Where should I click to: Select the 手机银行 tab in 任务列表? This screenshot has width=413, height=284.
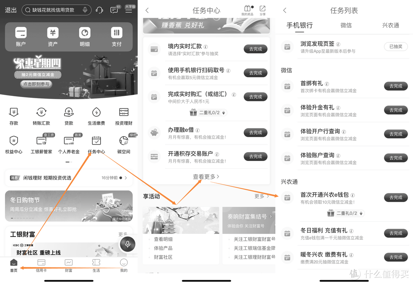tap(299, 26)
